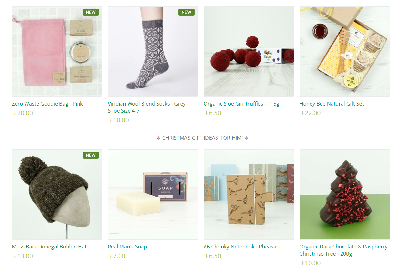Click the Viridian Wool Blend Socks photo
This screenshot has height=273, width=400.
[x=153, y=52]
